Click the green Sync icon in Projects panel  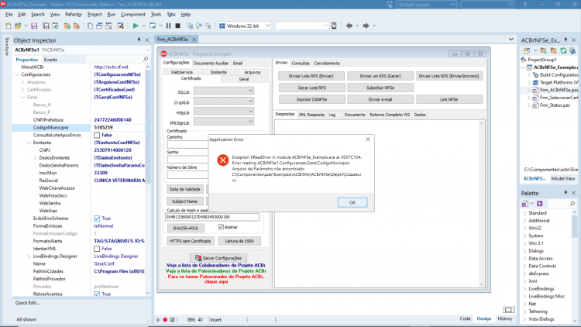point(563,51)
